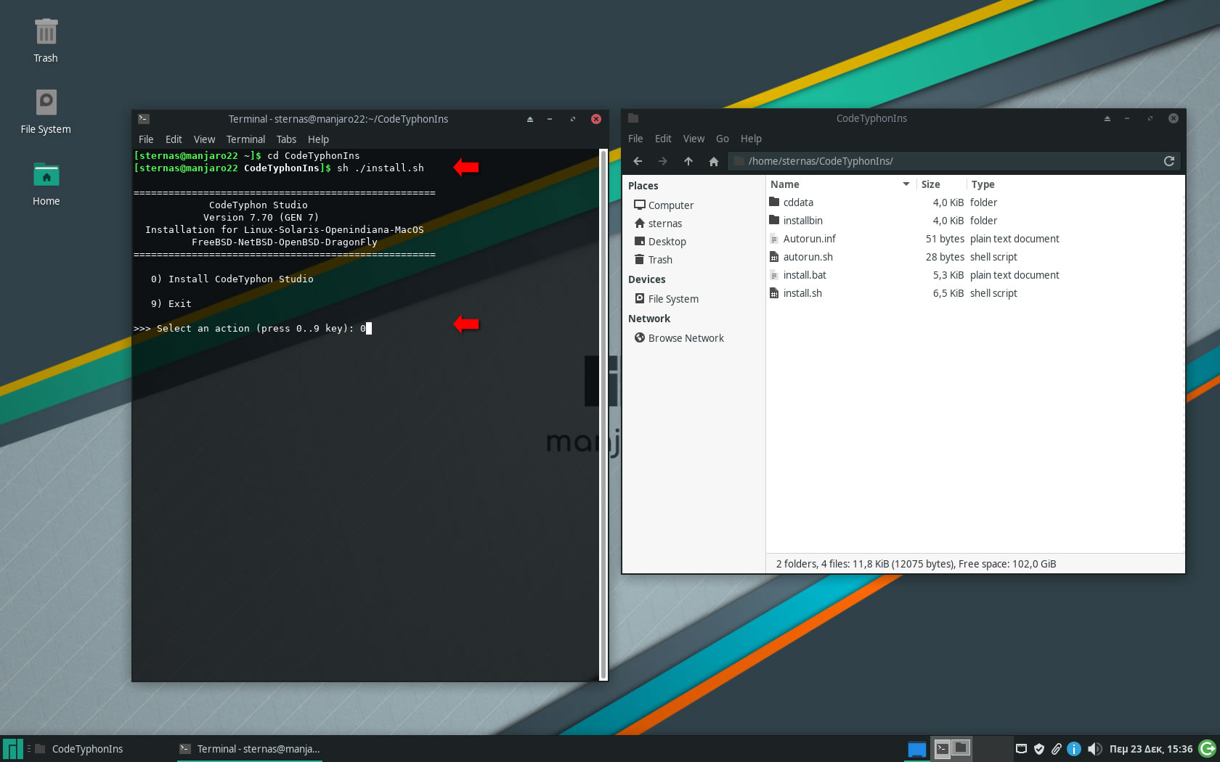Open the Manjaro applications menu in taskbar
The image size is (1220, 762).
pos(12,749)
